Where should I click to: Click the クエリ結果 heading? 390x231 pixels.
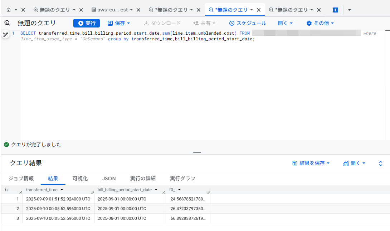tap(26, 163)
